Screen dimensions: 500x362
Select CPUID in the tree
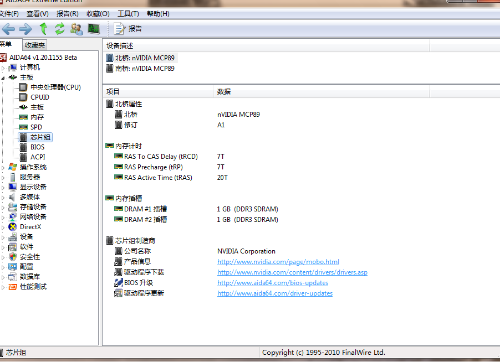tap(40, 97)
